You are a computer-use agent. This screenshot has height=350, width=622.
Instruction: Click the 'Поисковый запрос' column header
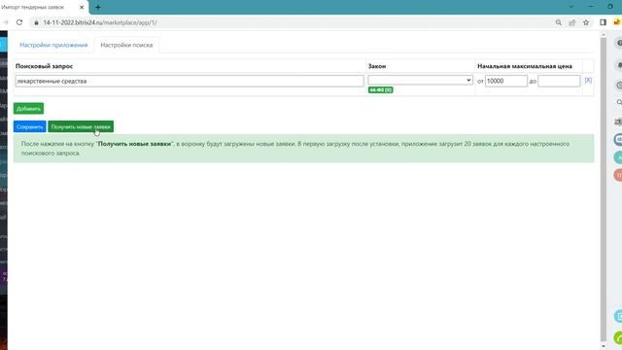[x=44, y=66]
